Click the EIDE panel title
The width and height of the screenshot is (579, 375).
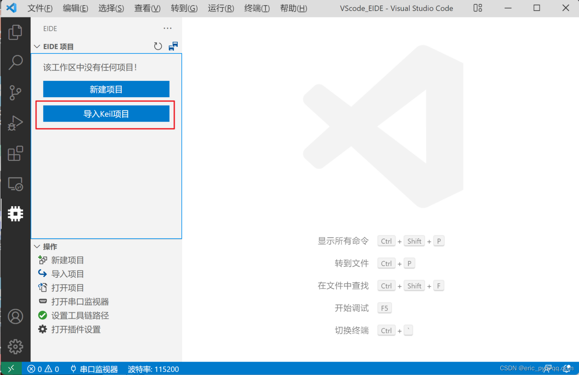point(50,29)
